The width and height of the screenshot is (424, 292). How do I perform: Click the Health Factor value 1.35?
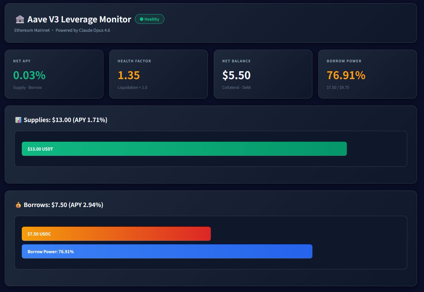pos(129,75)
